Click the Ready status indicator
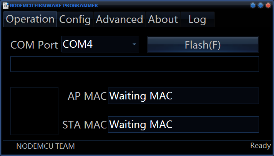The height and width of the screenshot is (156, 274). tap(261, 146)
